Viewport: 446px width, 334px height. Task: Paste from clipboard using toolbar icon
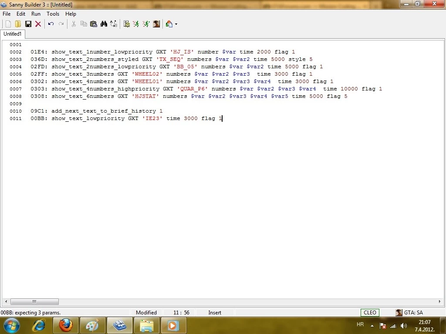pyautogui.click(x=93, y=24)
